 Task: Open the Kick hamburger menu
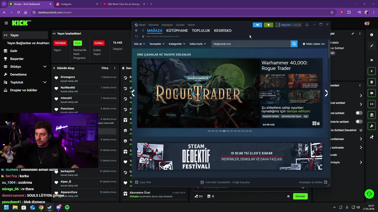6,23
